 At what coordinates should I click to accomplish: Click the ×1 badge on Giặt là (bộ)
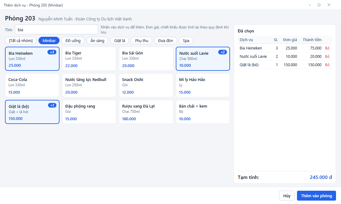coord(52,105)
